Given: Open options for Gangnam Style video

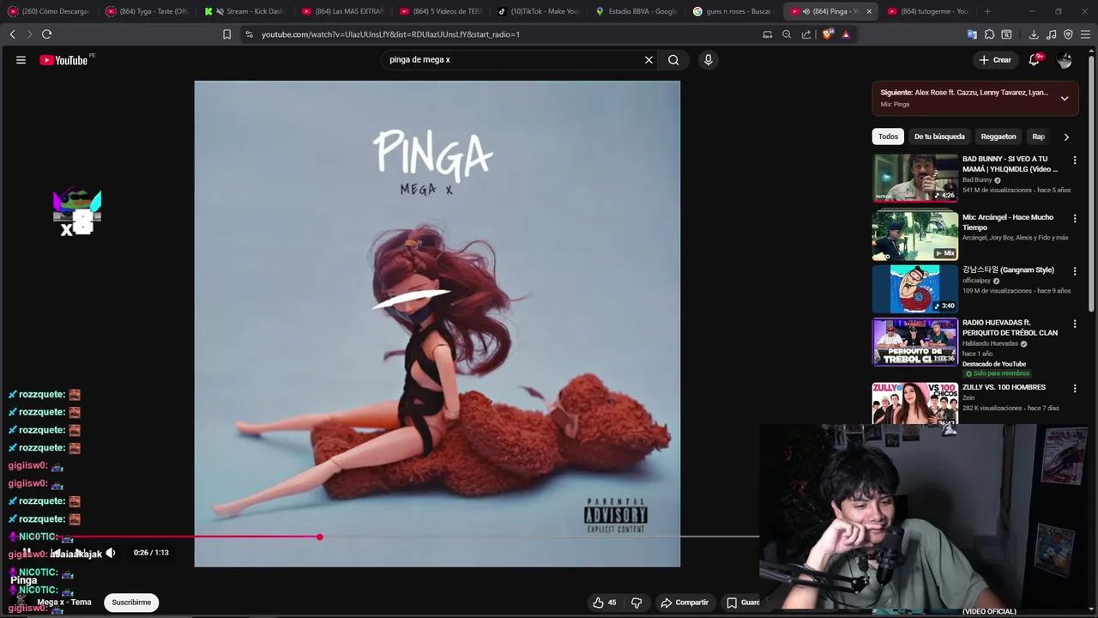Looking at the screenshot, I should [1075, 270].
